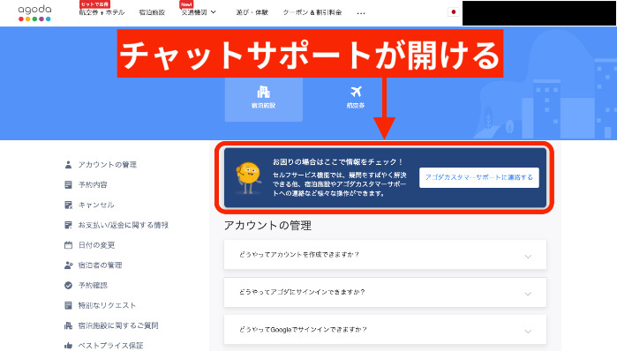Expand どうやってGoogleでサインインできますか？ question
Screen dimensions: 617x351
tap(385, 329)
